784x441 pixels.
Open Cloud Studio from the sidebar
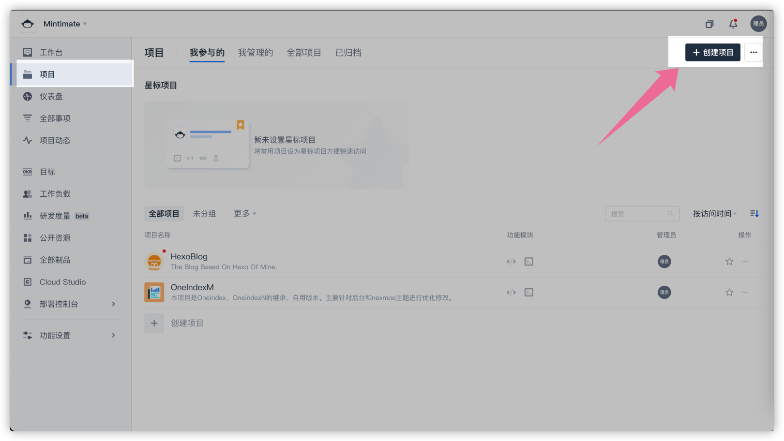coord(62,282)
